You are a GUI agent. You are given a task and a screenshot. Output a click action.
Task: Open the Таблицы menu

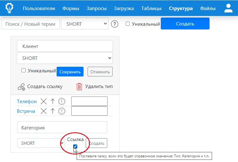click(x=151, y=8)
